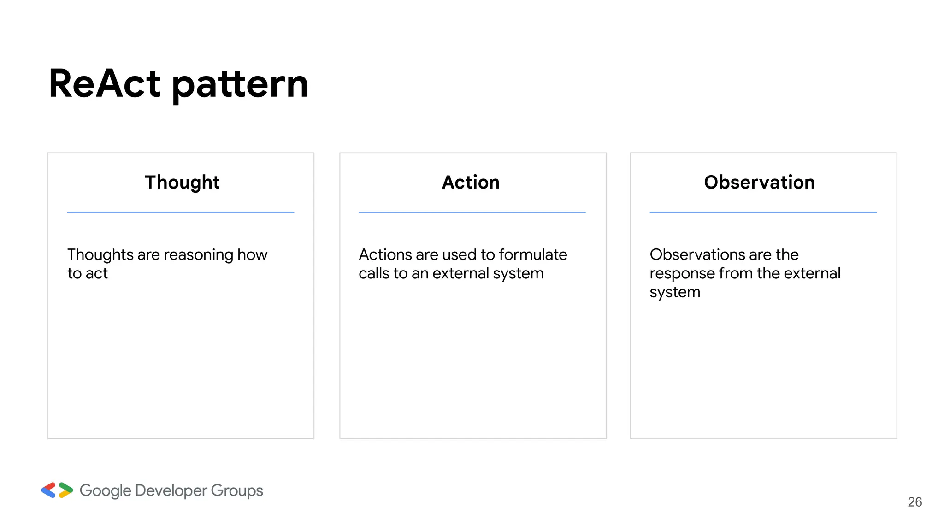The width and height of the screenshot is (944, 531).
Task: Click the word "Groups" in the footer
Action: 237,491
